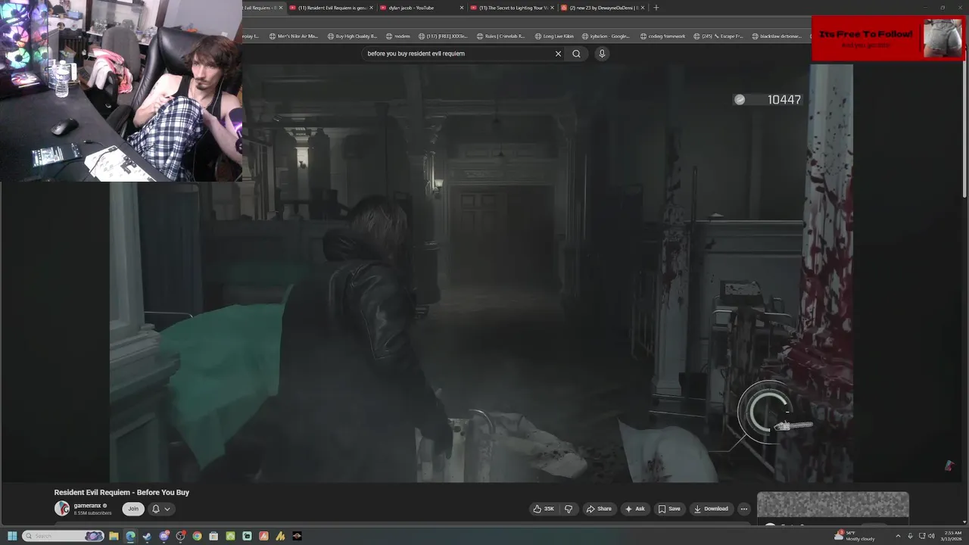Open the gameranx channel name link
Screen dimensions: 969x545
point(88,506)
